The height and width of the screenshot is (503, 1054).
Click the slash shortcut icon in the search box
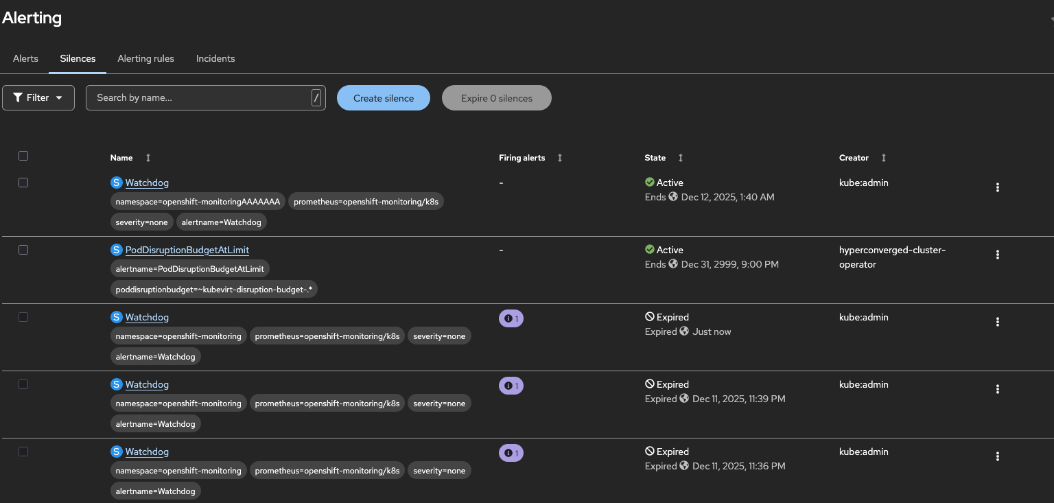coord(316,98)
